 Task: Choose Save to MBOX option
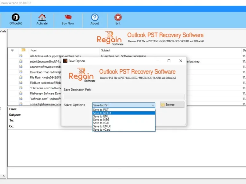click(124, 113)
